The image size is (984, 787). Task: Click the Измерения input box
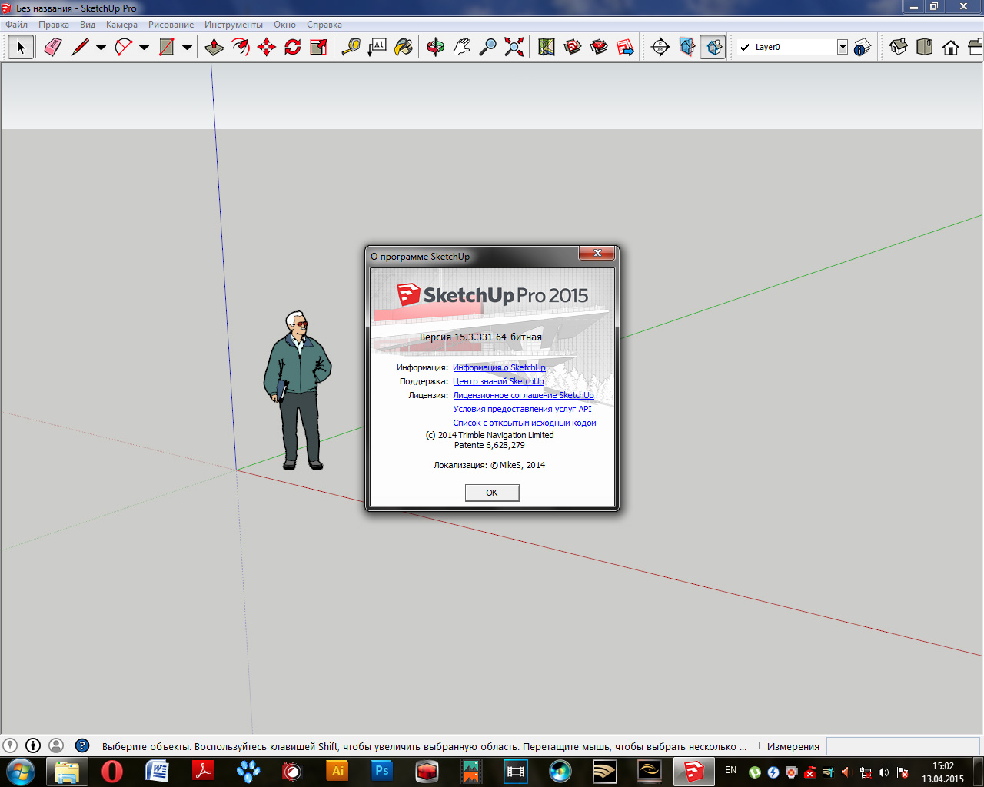[x=903, y=746]
